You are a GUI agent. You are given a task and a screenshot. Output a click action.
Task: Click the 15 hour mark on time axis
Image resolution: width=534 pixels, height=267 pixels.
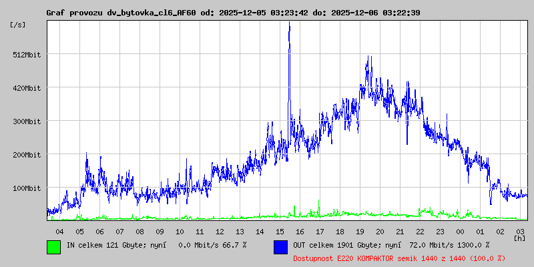point(280,231)
